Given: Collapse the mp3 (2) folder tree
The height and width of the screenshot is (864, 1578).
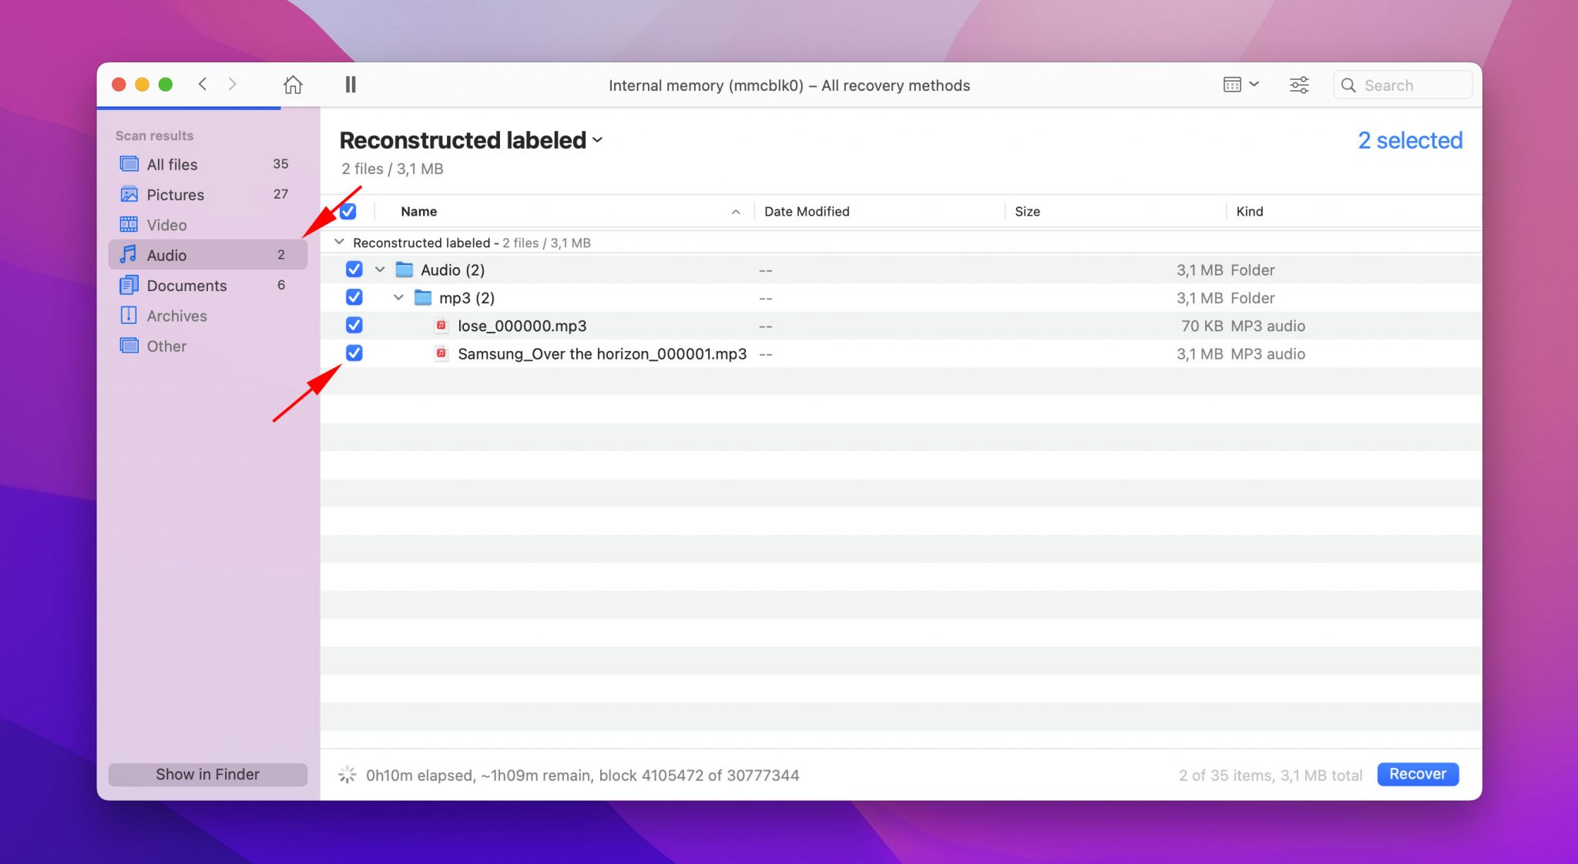Looking at the screenshot, I should coord(398,297).
